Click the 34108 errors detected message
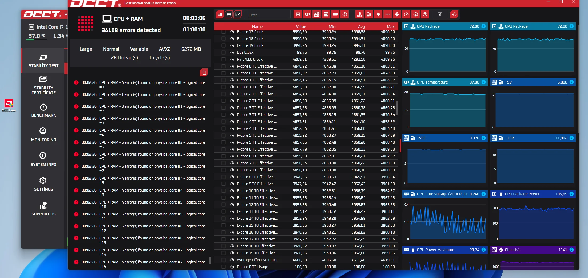This screenshot has height=278, width=588. 131,30
